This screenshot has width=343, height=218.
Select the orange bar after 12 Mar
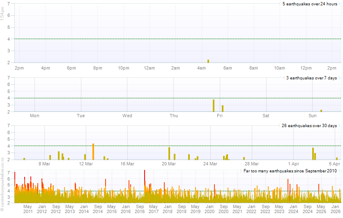click(x=93, y=152)
